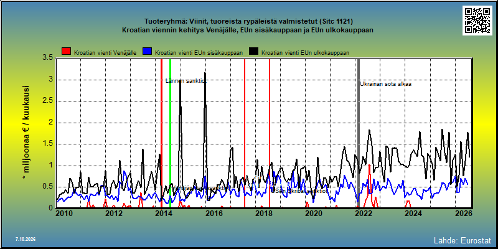Click the red legend swatch for Venäjälle
The width and height of the screenshot is (498, 249).
(67, 51)
